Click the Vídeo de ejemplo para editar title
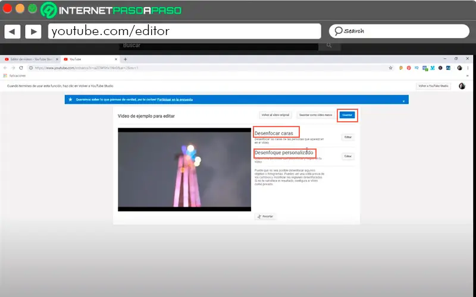 coord(146,116)
